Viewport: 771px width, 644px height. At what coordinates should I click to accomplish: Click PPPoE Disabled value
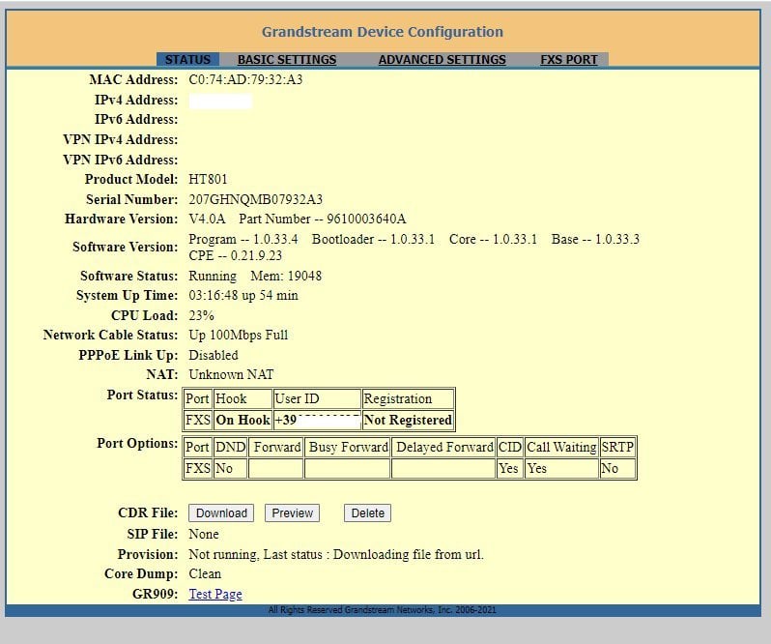(x=214, y=355)
